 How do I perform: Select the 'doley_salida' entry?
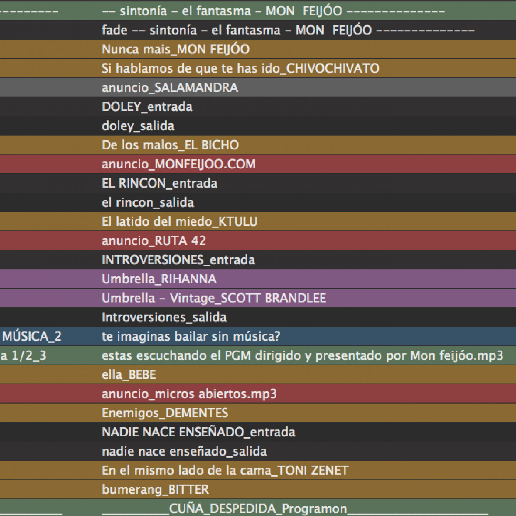pyautogui.click(x=138, y=126)
